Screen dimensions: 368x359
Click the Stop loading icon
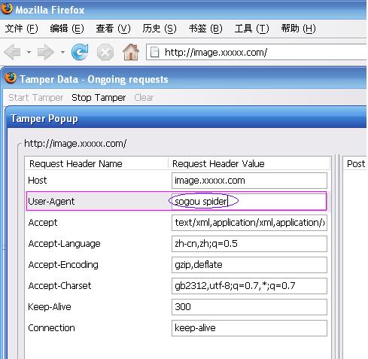click(105, 53)
